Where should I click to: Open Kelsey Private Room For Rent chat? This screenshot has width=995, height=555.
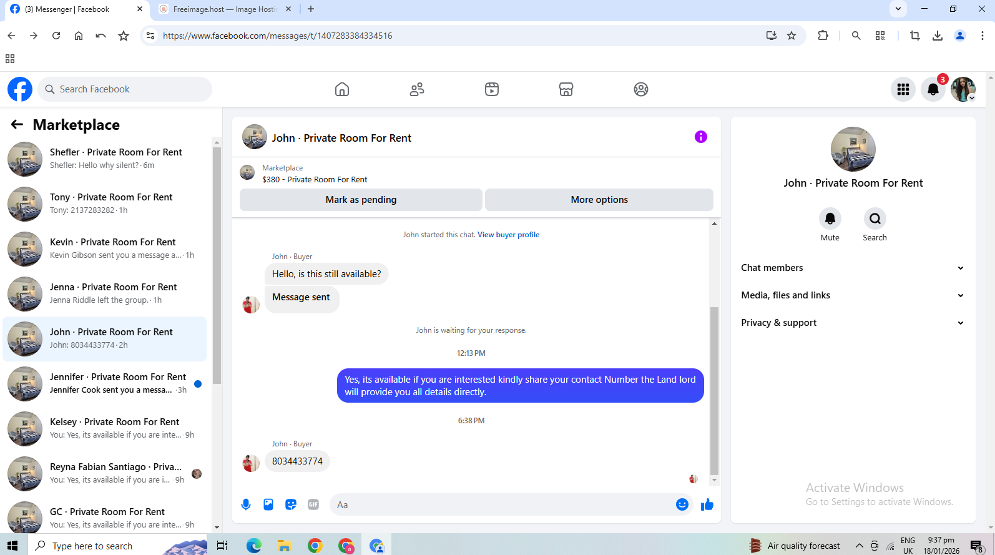click(x=105, y=428)
